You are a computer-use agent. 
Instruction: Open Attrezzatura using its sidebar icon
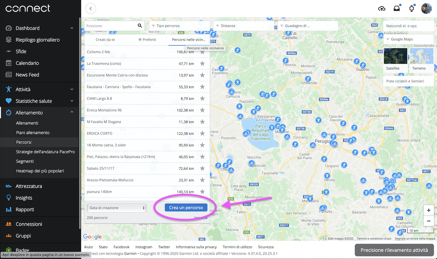9,186
